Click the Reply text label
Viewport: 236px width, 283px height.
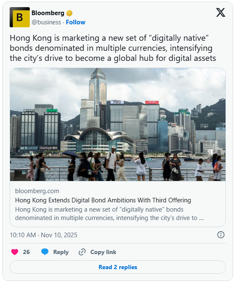coord(61,252)
